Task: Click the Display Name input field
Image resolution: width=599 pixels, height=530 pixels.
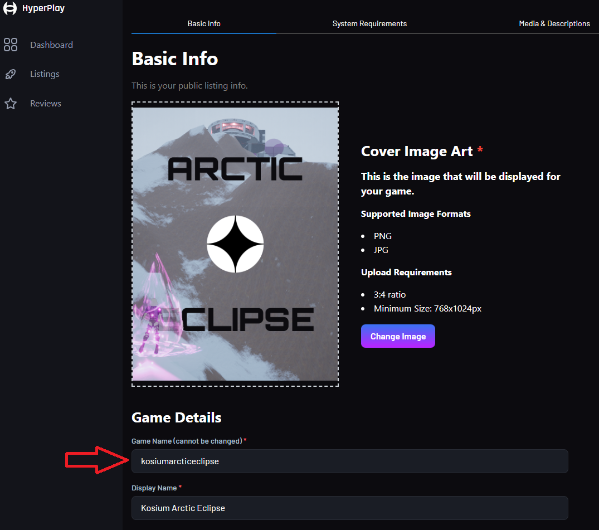Action: pyautogui.click(x=349, y=508)
